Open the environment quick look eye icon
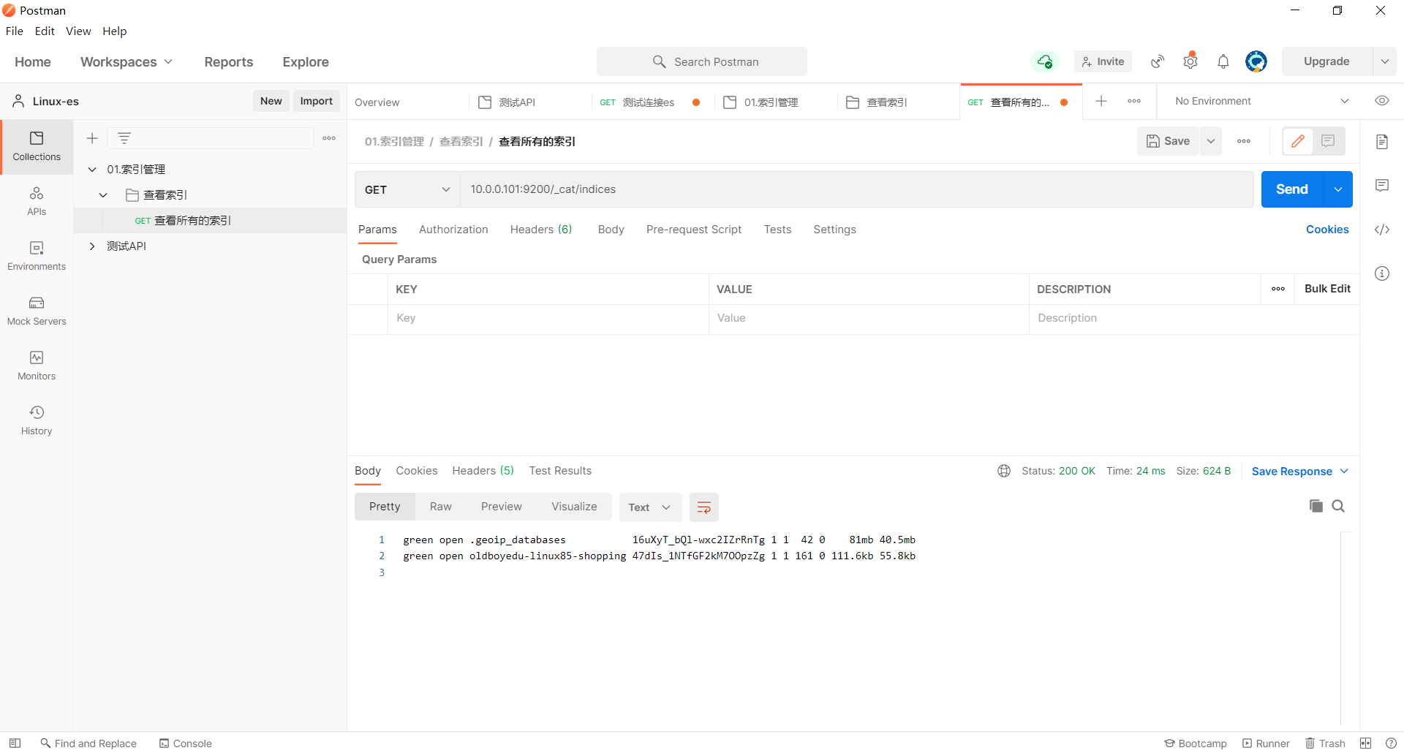This screenshot has height=753, width=1404. [x=1382, y=101]
